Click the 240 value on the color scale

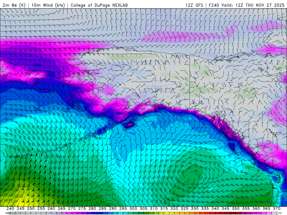pyautogui.click(x=10, y=209)
